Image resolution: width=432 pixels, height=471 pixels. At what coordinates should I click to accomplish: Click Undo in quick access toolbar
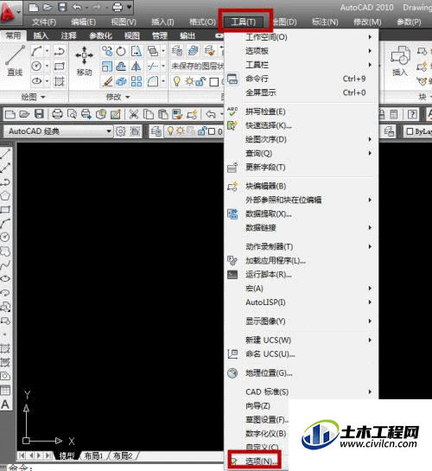(x=78, y=7)
